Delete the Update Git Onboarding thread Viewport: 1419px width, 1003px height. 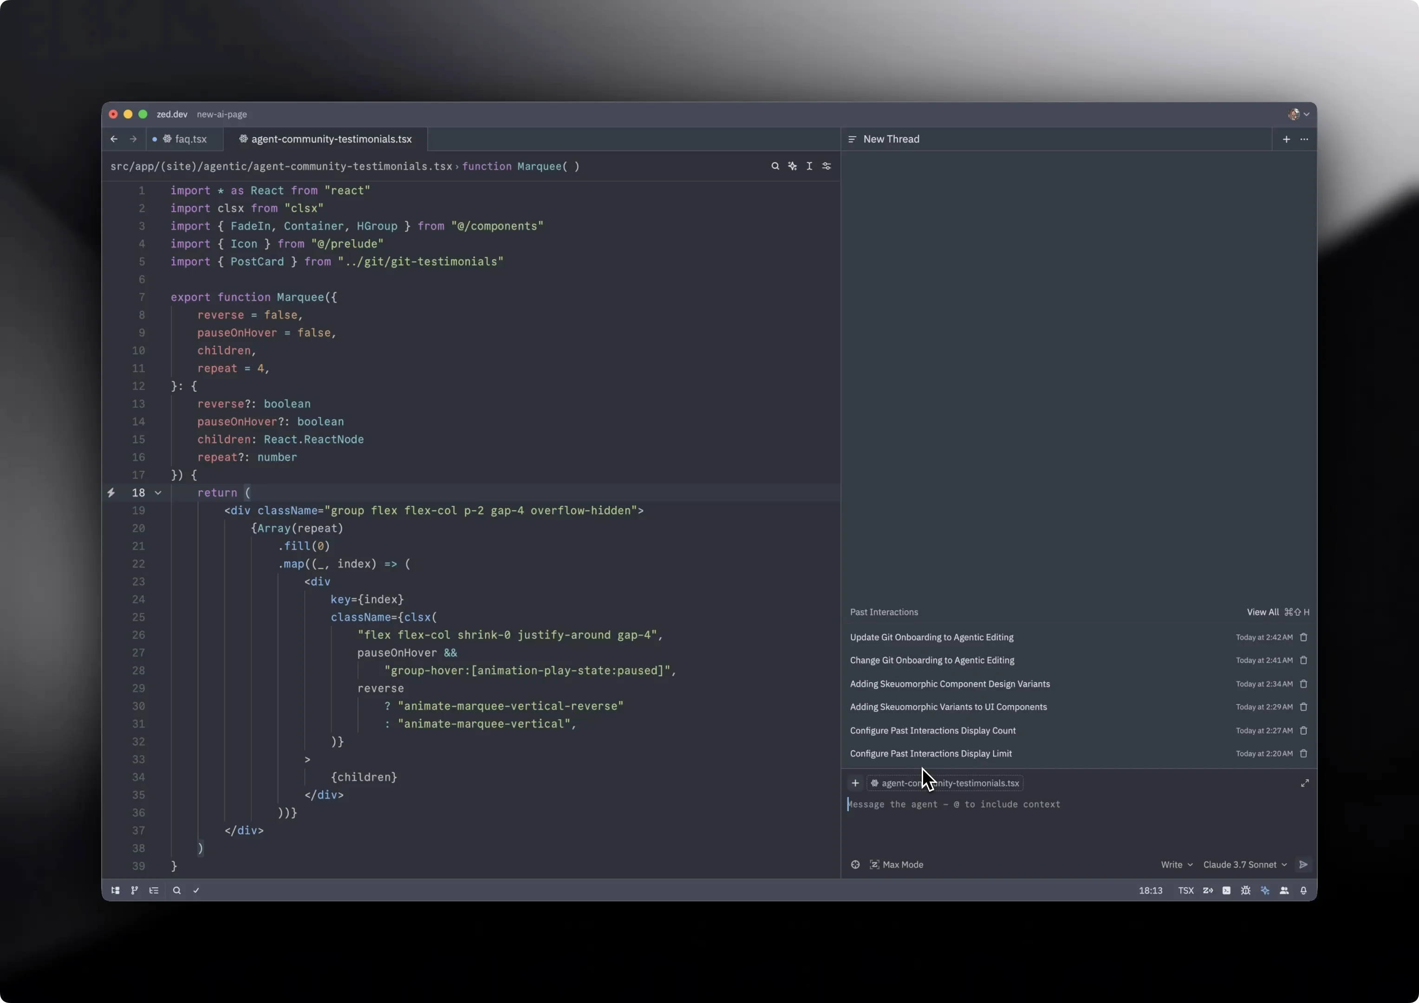(x=1303, y=637)
